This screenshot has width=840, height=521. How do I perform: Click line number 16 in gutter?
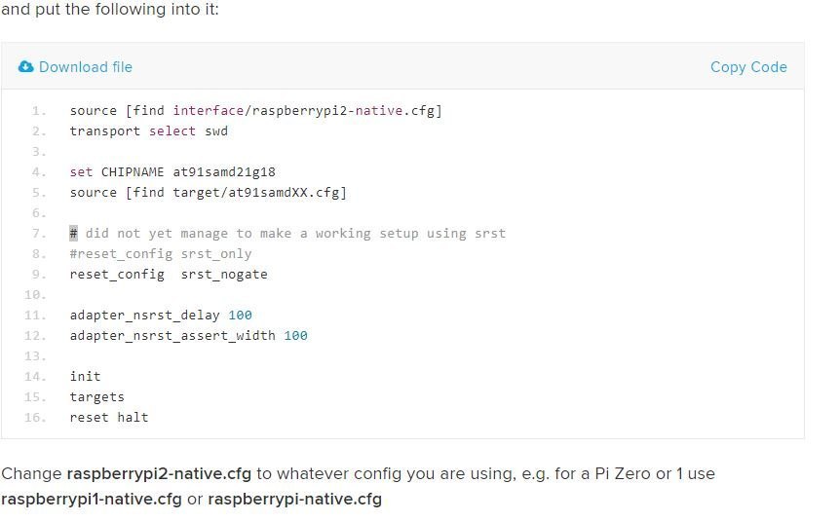[x=35, y=417]
